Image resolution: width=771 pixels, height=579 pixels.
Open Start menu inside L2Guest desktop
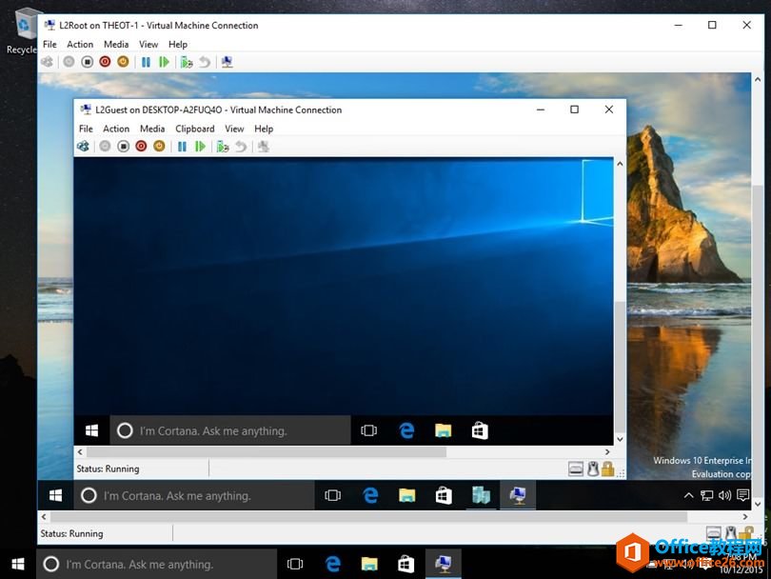point(91,431)
